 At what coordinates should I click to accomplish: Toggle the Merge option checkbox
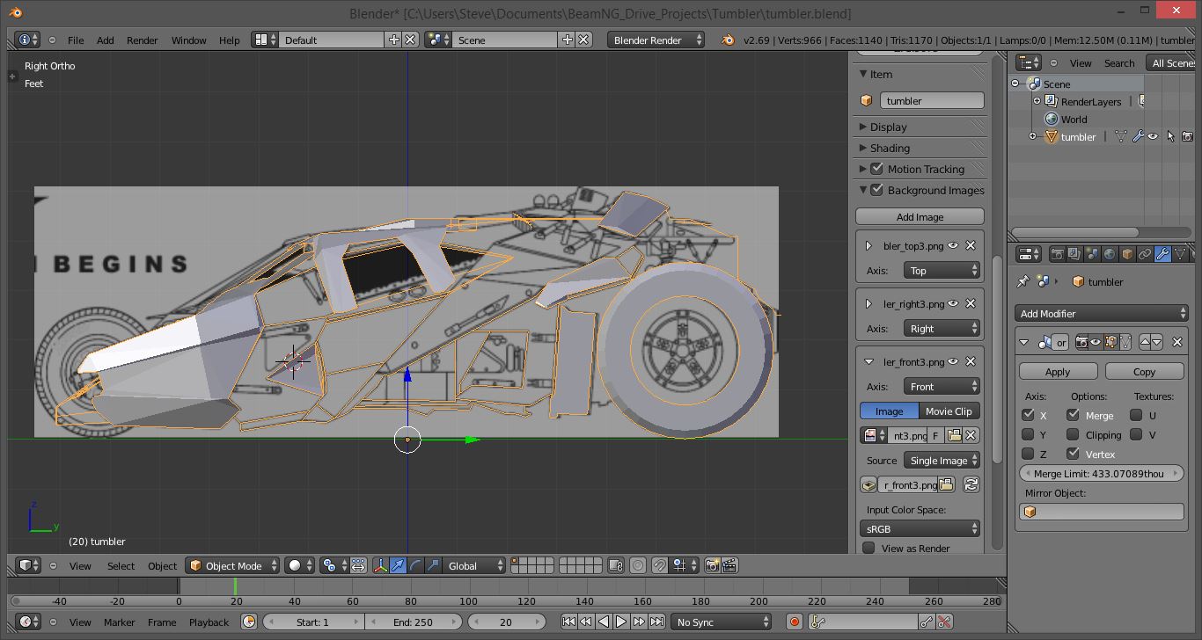(x=1073, y=415)
